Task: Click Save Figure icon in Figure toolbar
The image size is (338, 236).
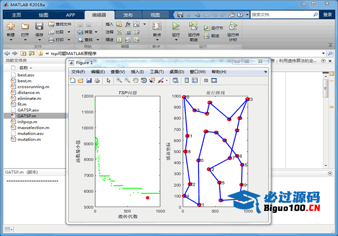Action: (89, 80)
